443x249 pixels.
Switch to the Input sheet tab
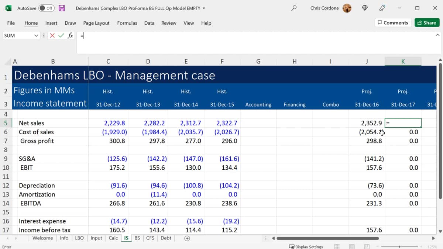96,238
